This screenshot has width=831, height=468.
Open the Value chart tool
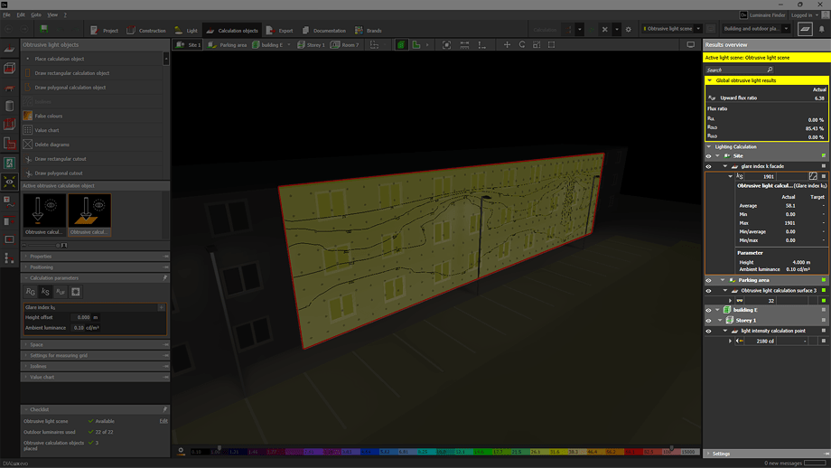click(46, 130)
